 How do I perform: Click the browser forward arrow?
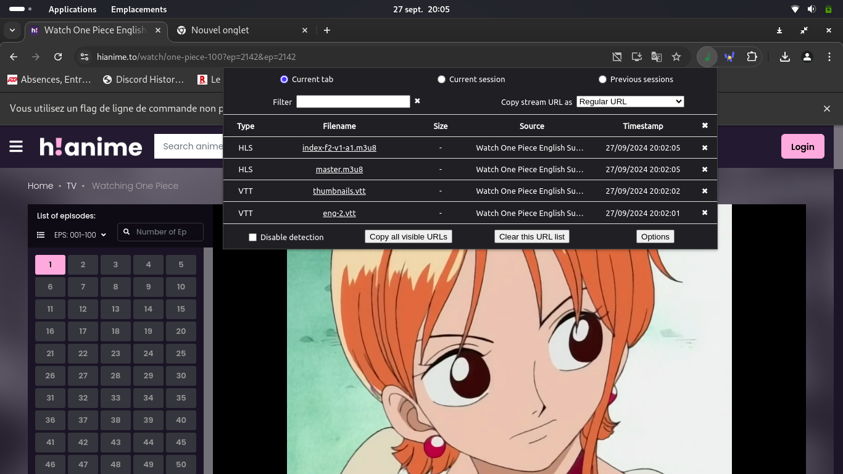pyautogui.click(x=36, y=57)
